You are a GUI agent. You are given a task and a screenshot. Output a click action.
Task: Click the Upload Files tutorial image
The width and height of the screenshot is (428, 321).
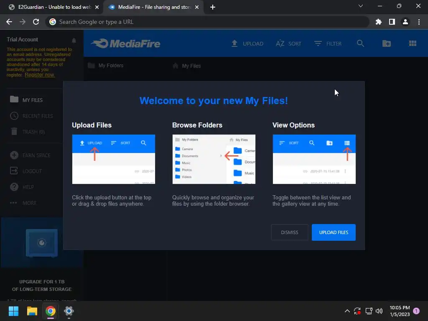pos(114,159)
